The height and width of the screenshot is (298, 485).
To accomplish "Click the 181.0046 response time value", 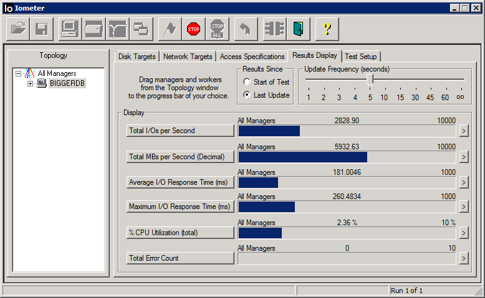I will pyautogui.click(x=347, y=172).
